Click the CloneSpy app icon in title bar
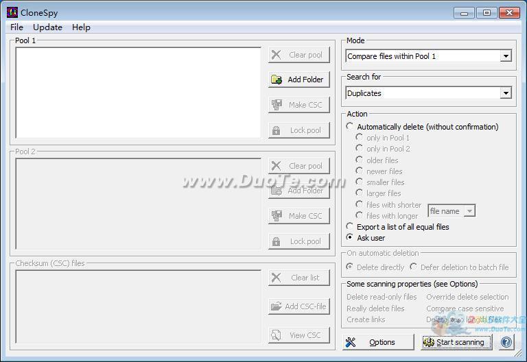This screenshot has width=527, height=362. coord(12,12)
